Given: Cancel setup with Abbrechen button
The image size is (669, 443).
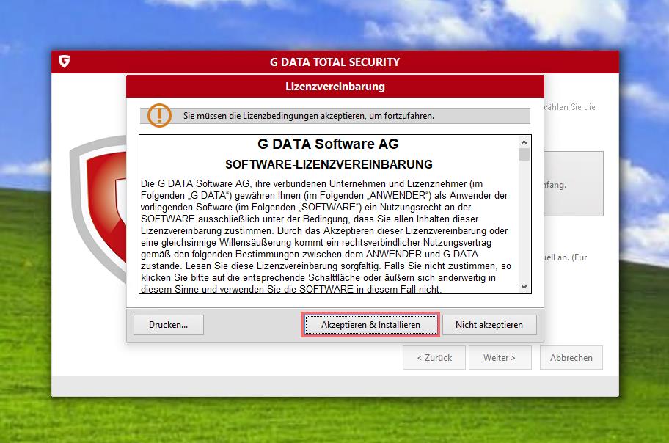Looking at the screenshot, I should 571,358.
